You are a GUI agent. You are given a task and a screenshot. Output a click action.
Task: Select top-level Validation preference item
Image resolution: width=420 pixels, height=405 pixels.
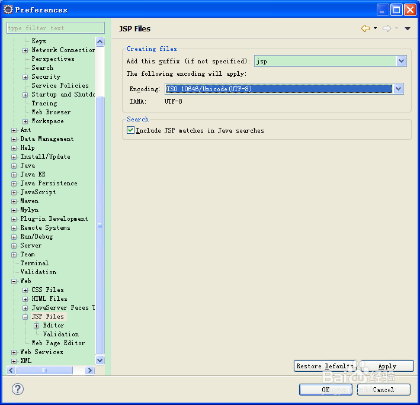[x=39, y=272]
